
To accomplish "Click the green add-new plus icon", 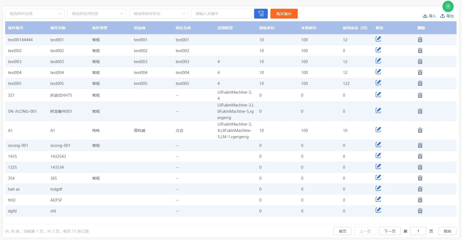I will click(448, 6).
